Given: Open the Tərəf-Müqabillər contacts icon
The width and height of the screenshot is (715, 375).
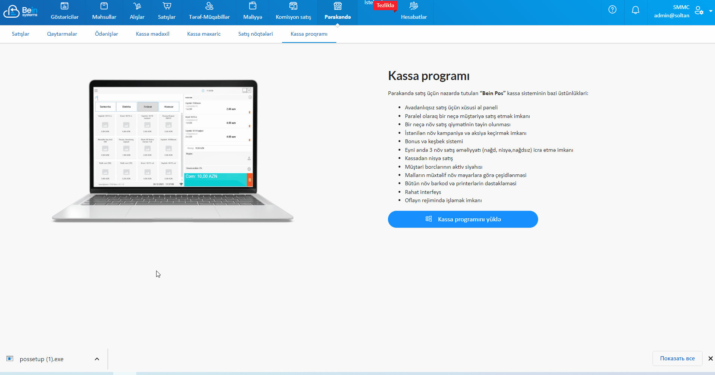Looking at the screenshot, I should tap(209, 6).
